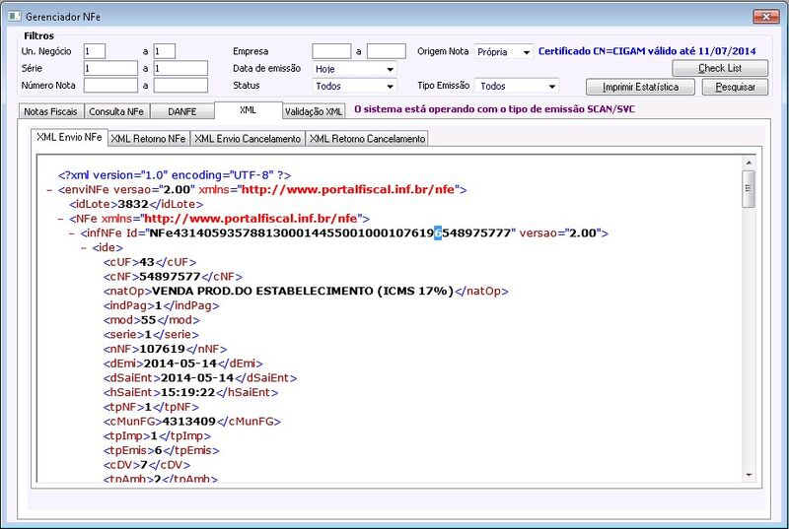Click the XML scrollbar up arrow
The height and width of the screenshot is (529, 789).
(749, 164)
